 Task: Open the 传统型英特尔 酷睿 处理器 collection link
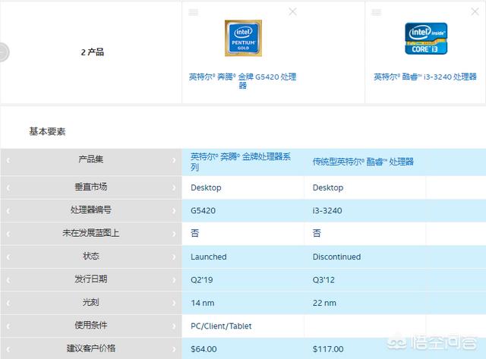point(363,162)
